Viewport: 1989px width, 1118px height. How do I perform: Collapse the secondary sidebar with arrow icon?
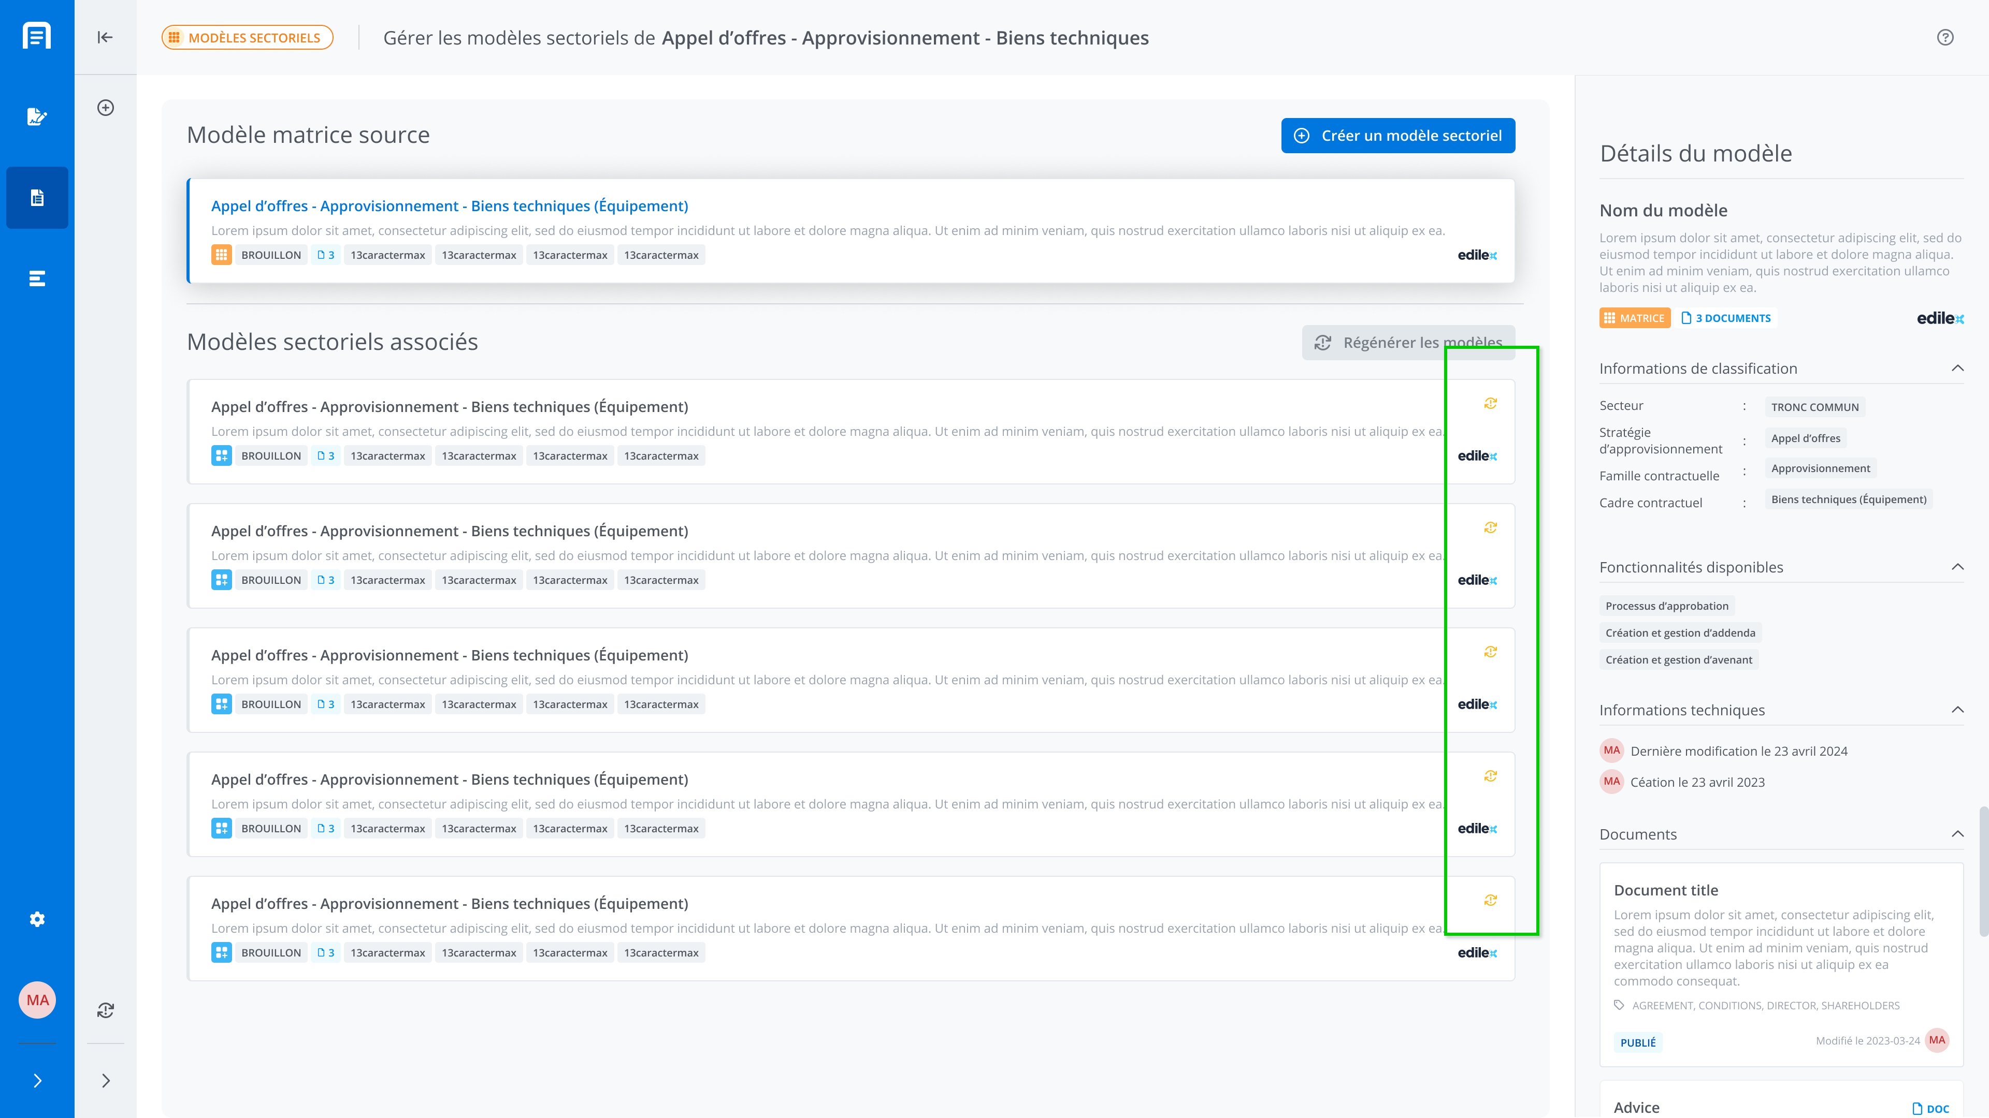105,37
